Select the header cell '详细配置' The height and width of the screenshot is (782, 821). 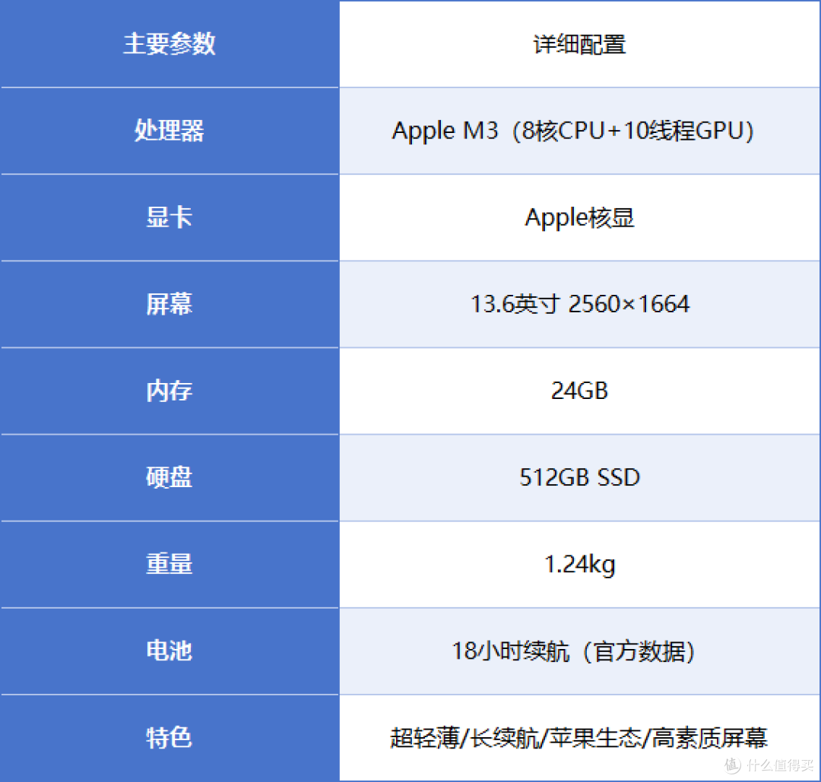[x=579, y=44]
